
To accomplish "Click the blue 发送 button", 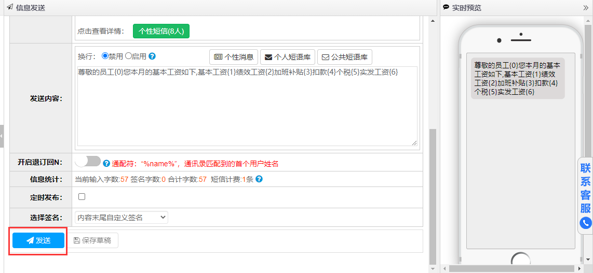I will pyautogui.click(x=38, y=240).
